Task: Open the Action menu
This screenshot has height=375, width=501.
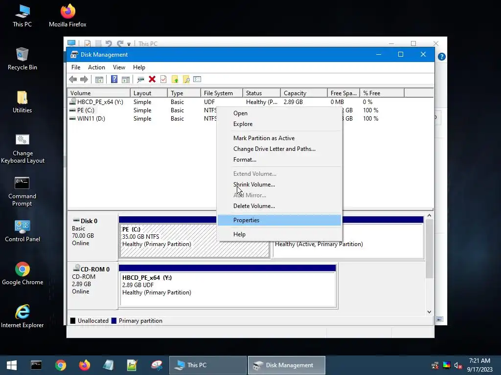Action: point(96,67)
